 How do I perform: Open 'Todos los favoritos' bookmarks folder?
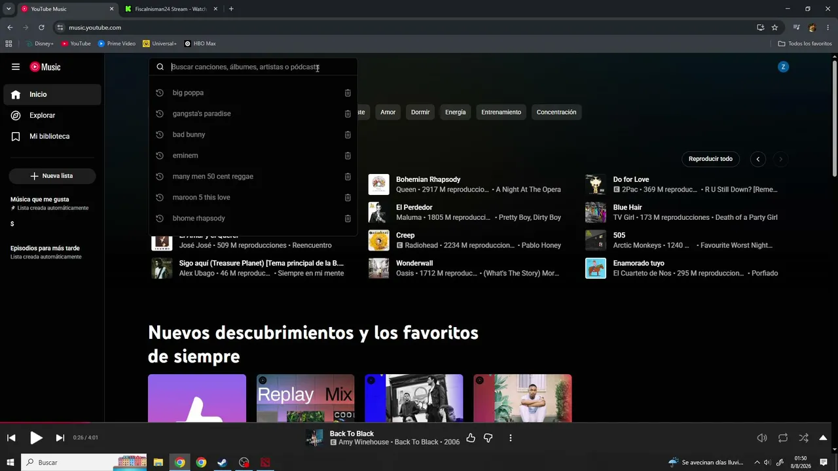805,44
